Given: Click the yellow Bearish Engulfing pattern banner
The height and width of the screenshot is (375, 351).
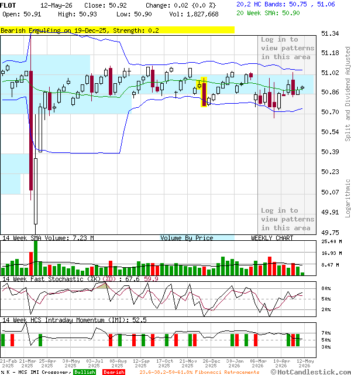Looking at the screenshot, I should (x=117, y=30).
